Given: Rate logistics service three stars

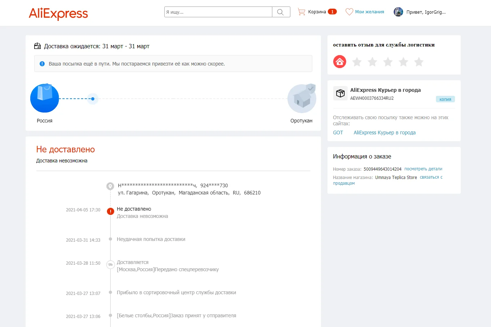Looking at the screenshot, I should coord(388,62).
